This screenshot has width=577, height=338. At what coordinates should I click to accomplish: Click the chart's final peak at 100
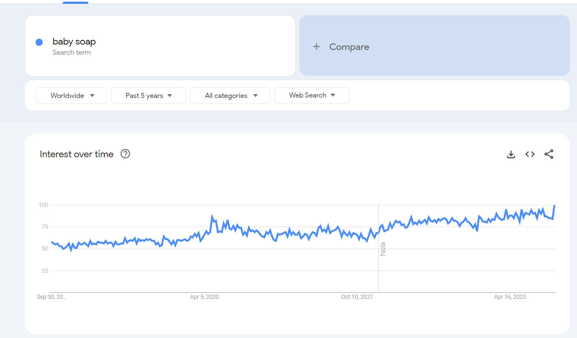tap(555, 205)
